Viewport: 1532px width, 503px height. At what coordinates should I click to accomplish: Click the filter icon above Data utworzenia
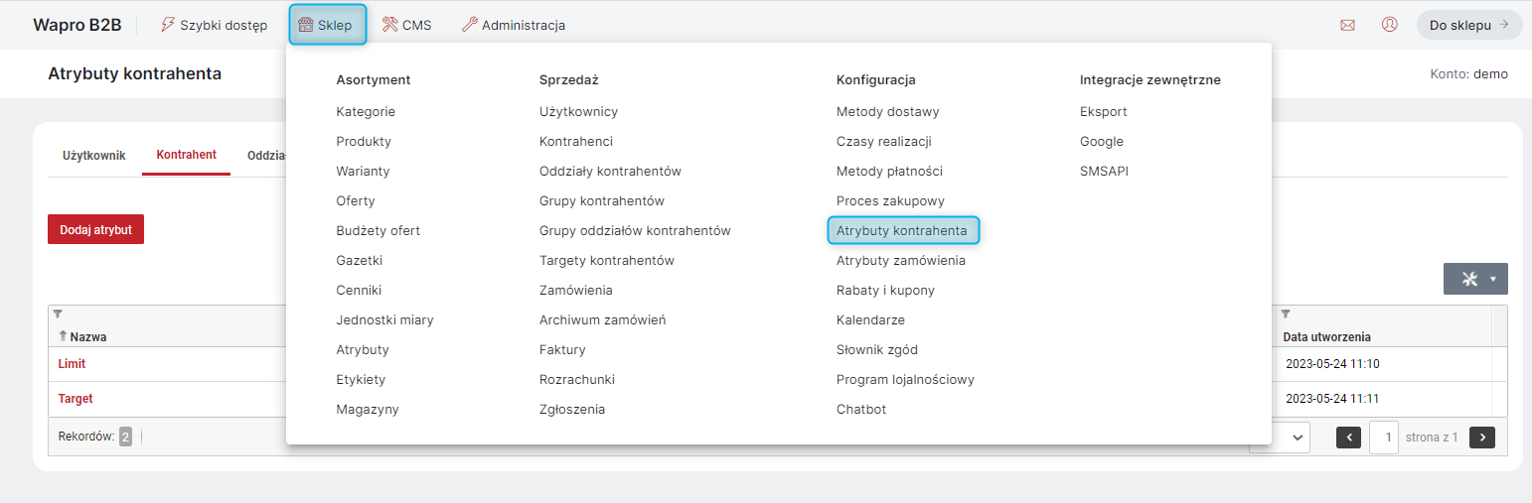1286,314
